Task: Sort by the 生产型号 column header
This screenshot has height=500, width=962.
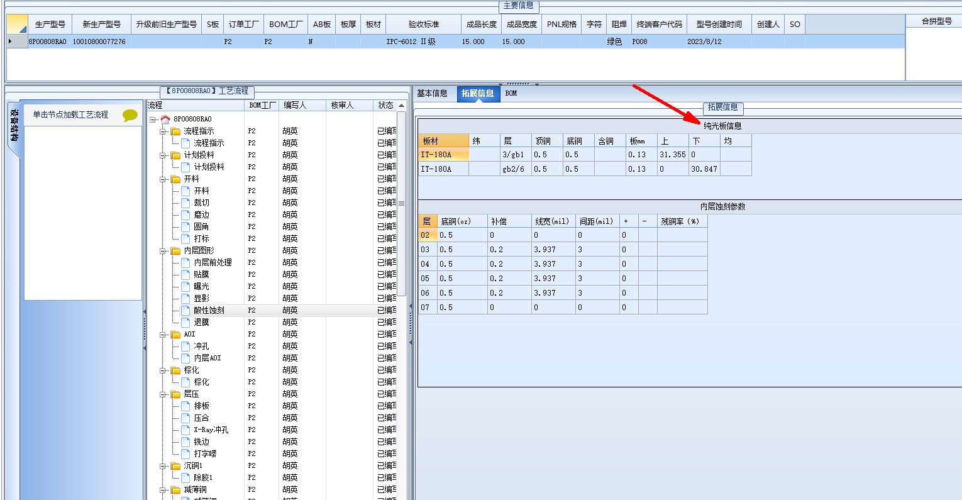Action: pyautogui.click(x=50, y=25)
